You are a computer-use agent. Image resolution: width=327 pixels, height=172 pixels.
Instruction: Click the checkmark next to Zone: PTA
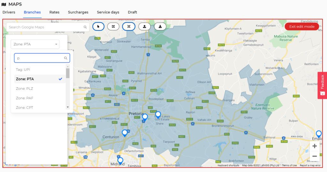[60, 79]
